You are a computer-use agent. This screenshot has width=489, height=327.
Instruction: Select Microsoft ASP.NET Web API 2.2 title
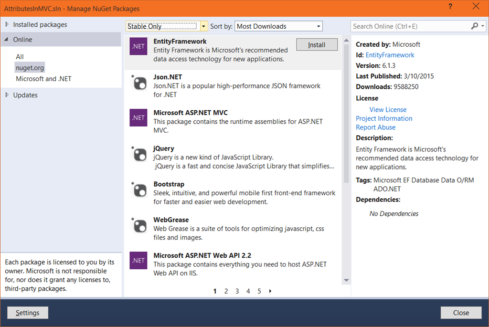click(x=202, y=255)
